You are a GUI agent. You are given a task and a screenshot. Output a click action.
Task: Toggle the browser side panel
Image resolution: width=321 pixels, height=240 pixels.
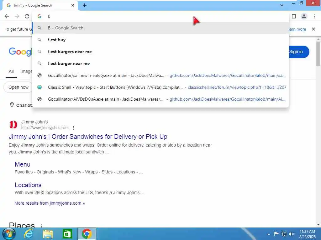click(294, 16)
